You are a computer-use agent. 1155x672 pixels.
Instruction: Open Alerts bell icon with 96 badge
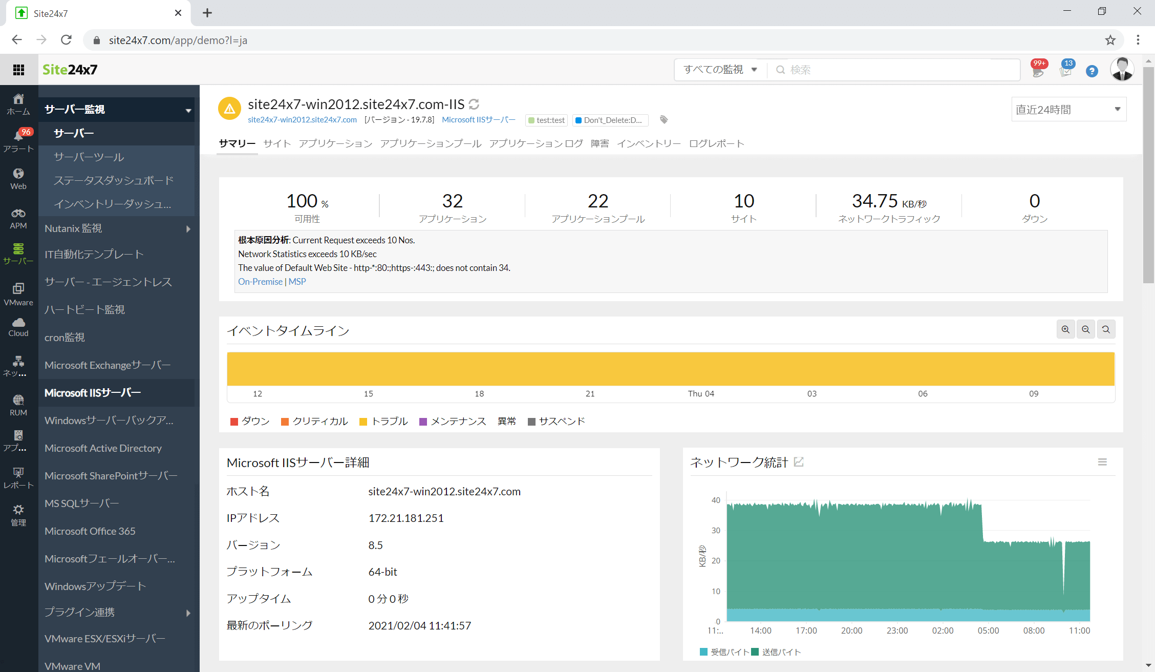point(18,140)
